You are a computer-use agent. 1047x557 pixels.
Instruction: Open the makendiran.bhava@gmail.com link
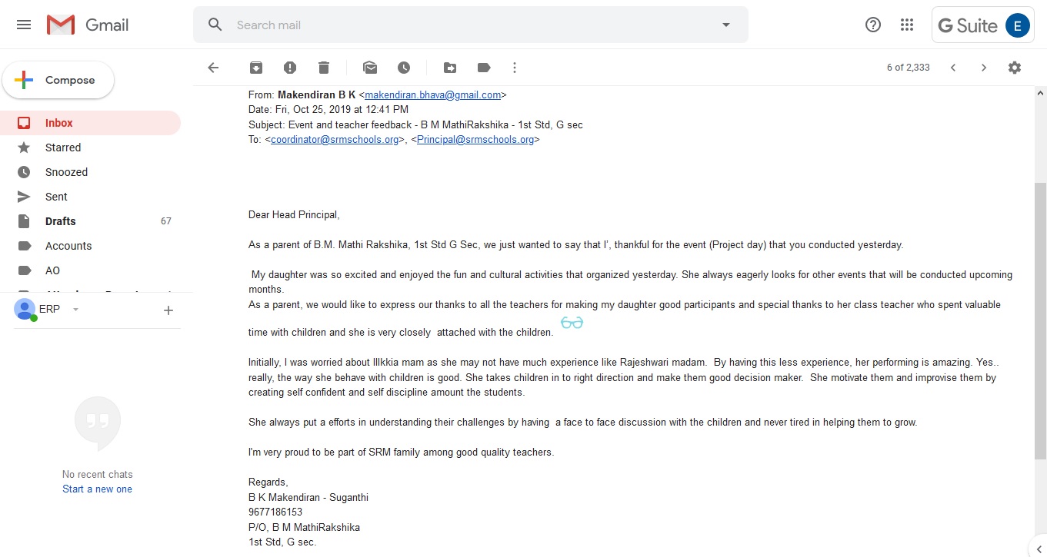point(432,95)
